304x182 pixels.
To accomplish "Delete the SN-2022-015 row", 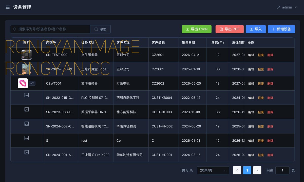I will 270,98.
